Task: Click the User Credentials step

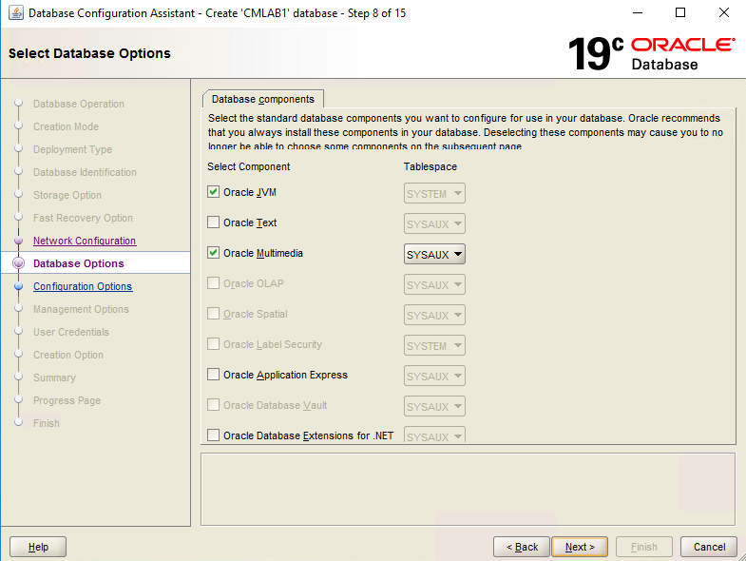Action: coord(71,332)
